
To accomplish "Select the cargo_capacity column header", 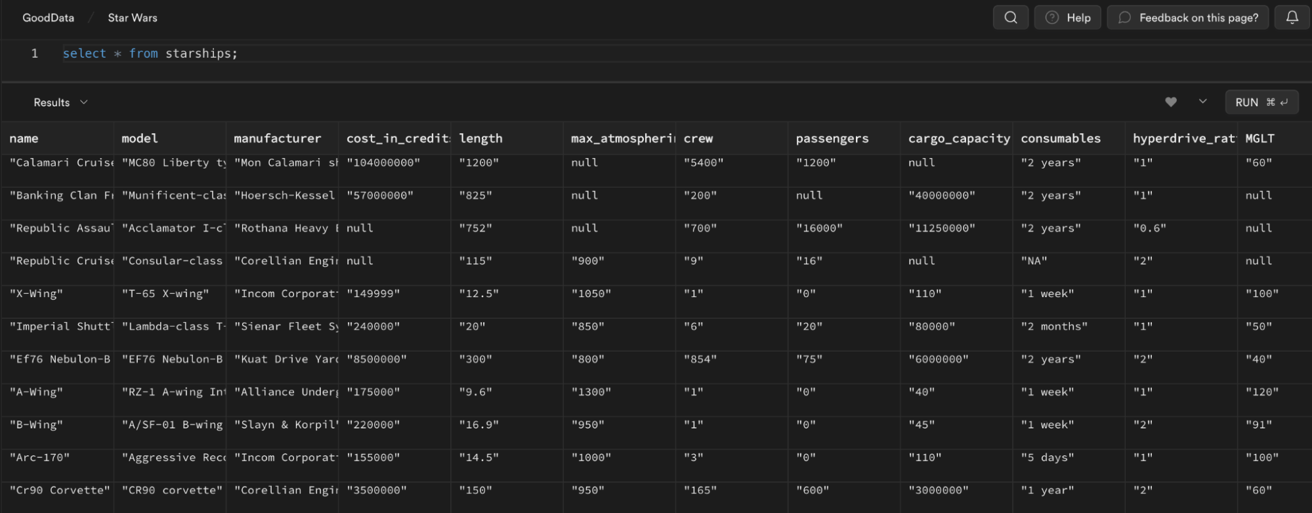I will click(x=956, y=138).
